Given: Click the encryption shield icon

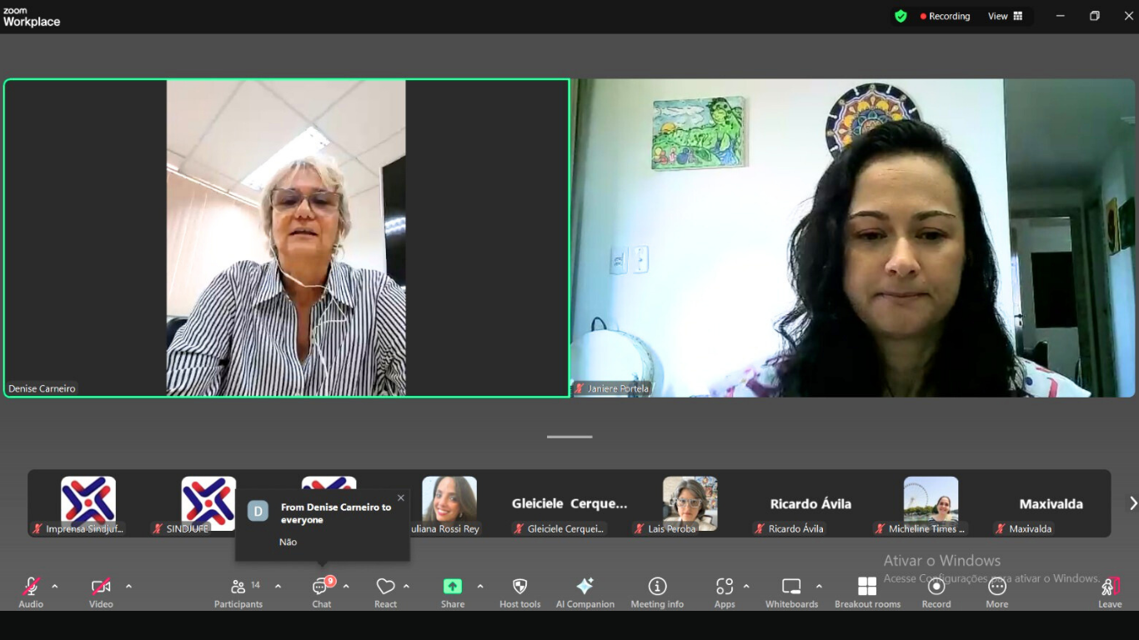Looking at the screenshot, I should tap(901, 16).
